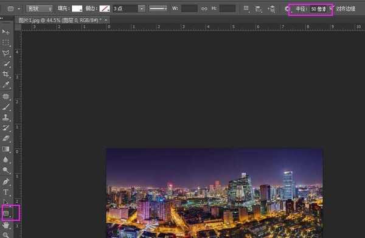Select the Hand tool
365x238 pixels.
6,225
